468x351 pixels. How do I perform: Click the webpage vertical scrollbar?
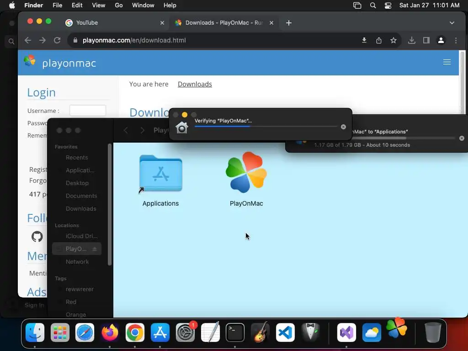click(x=462, y=82)
